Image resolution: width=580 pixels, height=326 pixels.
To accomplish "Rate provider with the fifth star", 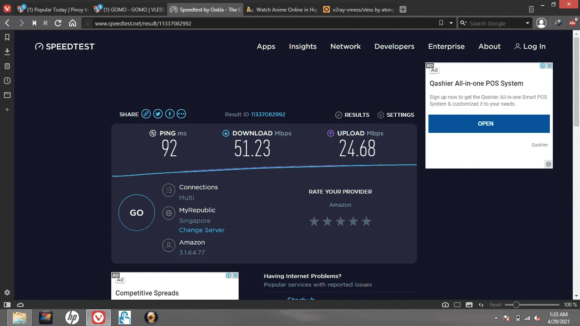I will tap(366, 221).
